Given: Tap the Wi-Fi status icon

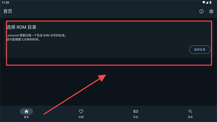Looking at the screenshot, I should [x=204, y=2].
